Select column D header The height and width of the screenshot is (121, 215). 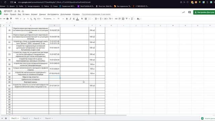54,26
